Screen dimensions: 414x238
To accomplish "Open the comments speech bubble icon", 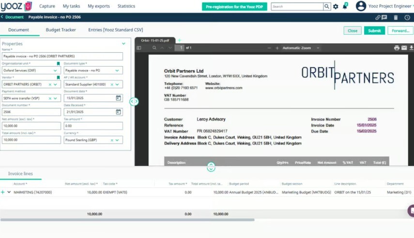I will coord(384,17).
